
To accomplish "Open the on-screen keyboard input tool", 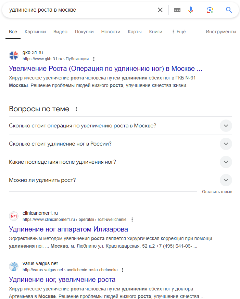I will point(177,10).
